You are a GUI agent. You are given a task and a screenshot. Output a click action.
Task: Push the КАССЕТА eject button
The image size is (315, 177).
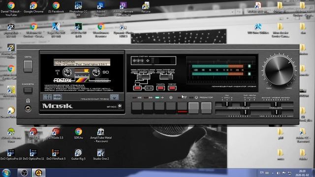click(28, 90)
